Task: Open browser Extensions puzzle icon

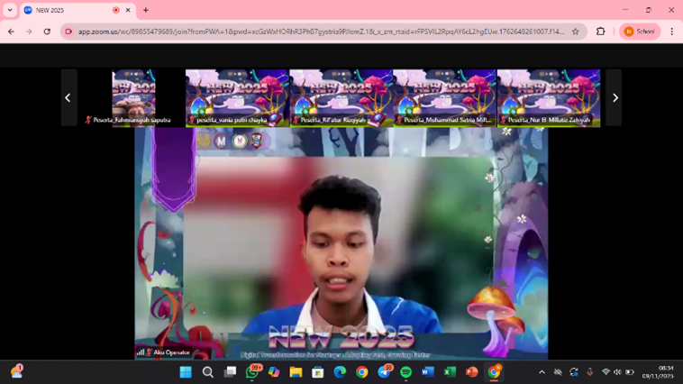Action: click(601, 32)
